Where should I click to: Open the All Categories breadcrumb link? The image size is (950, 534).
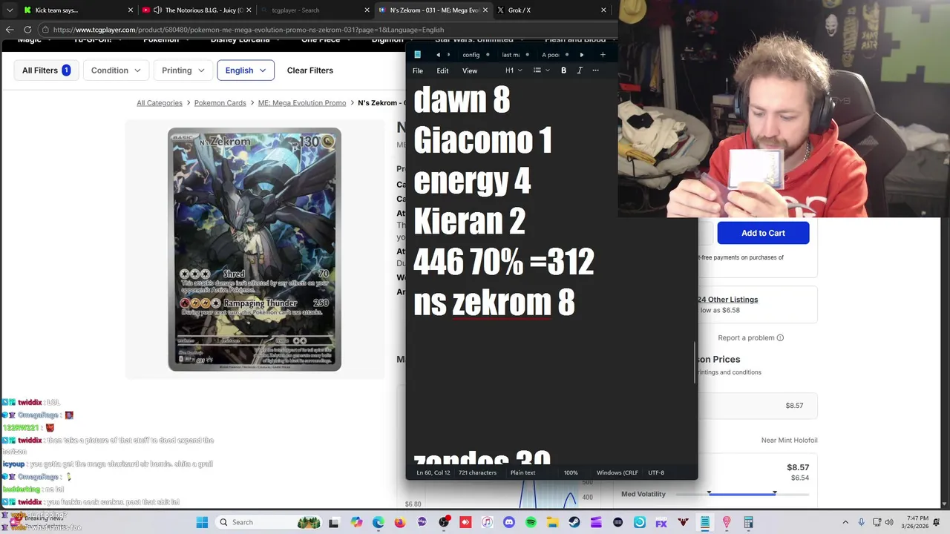click(x=160, y=103)
